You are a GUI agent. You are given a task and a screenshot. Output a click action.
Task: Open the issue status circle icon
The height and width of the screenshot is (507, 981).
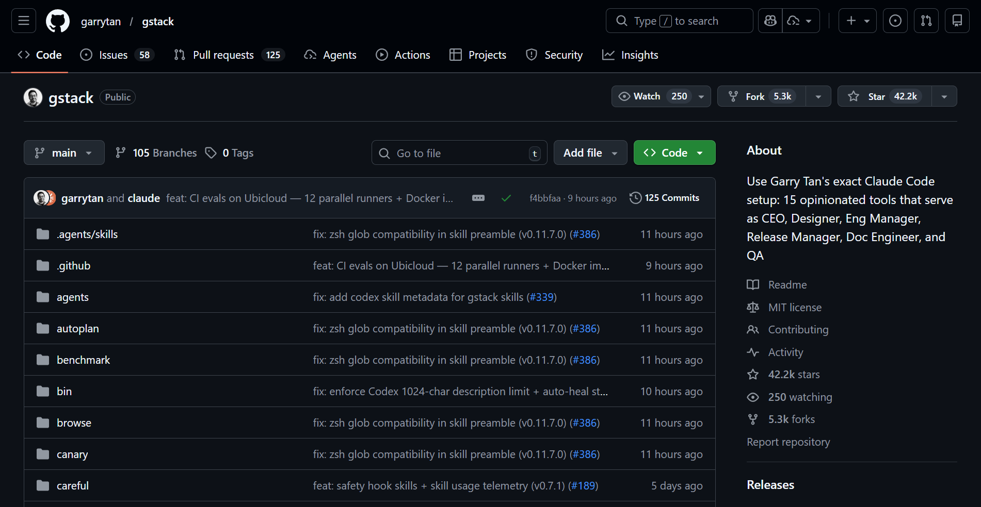coord(86,55)
